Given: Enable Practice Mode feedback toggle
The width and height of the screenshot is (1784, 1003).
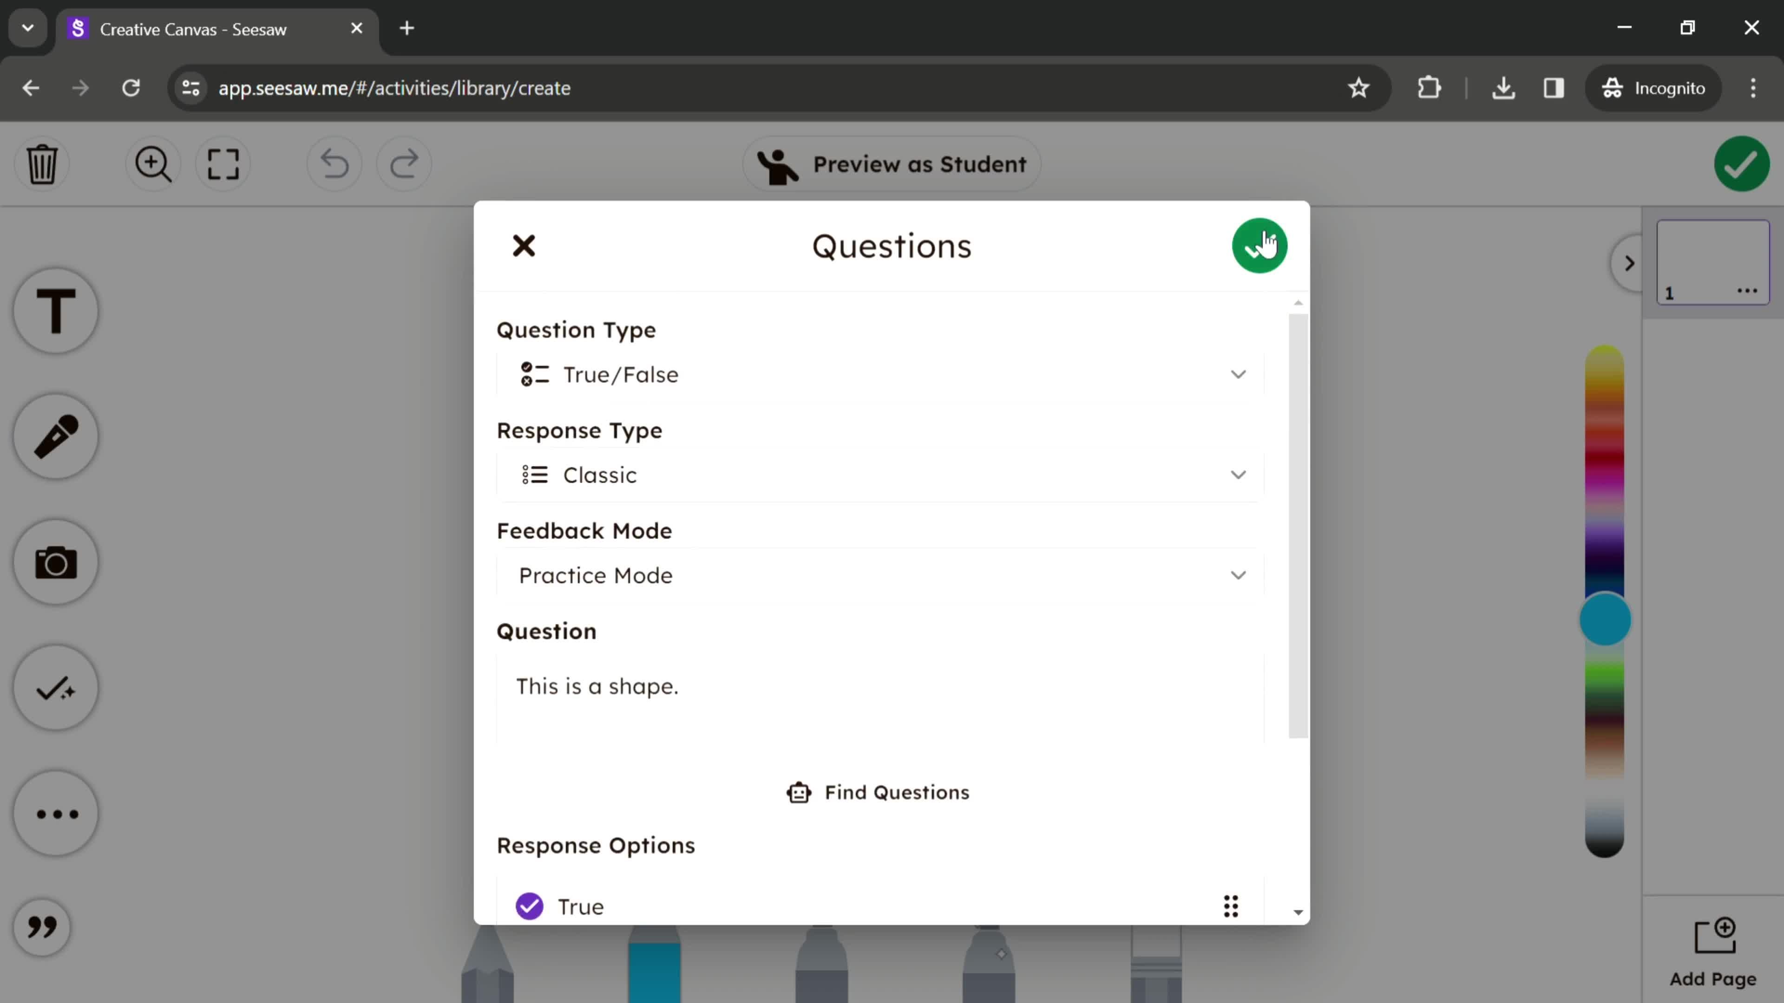Looking at the screenshot, I should coord(877,574).
